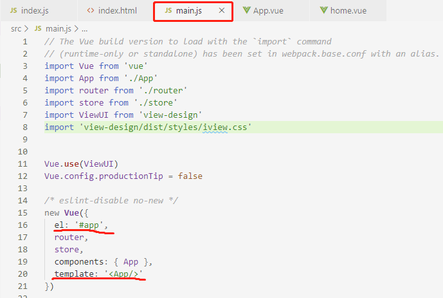Click Vue.use(ViewUI) statement
The height and width of the screenshot is (298, 443).
(81, 164)
